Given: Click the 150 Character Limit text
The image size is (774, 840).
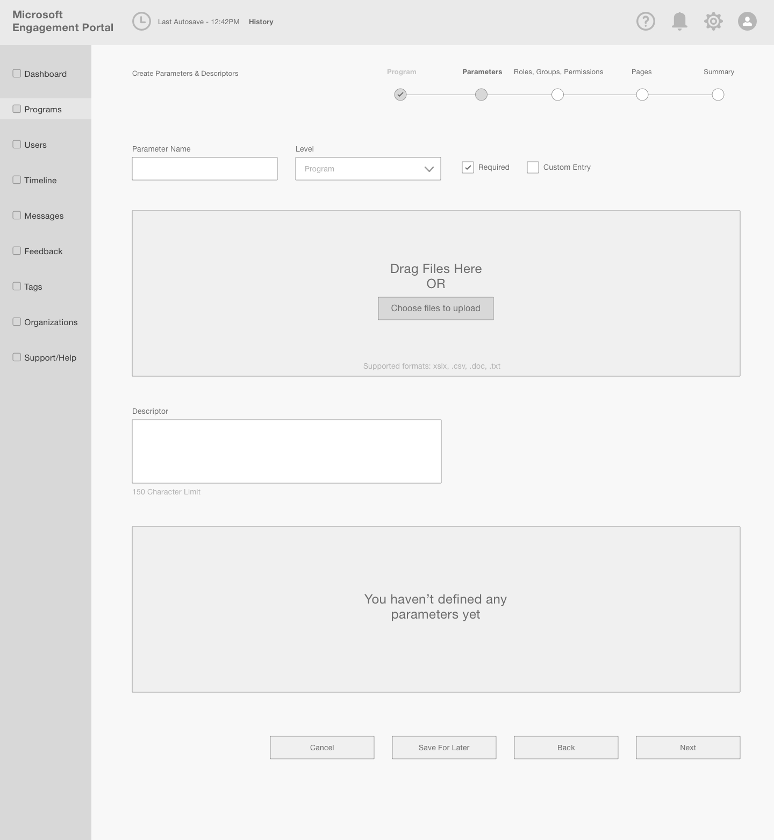Looking at the screenshot, I should [166, 492].
